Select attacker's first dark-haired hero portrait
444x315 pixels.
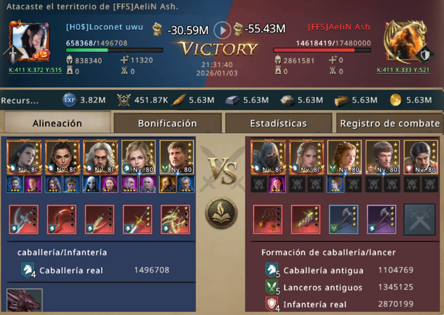point(24,157)
